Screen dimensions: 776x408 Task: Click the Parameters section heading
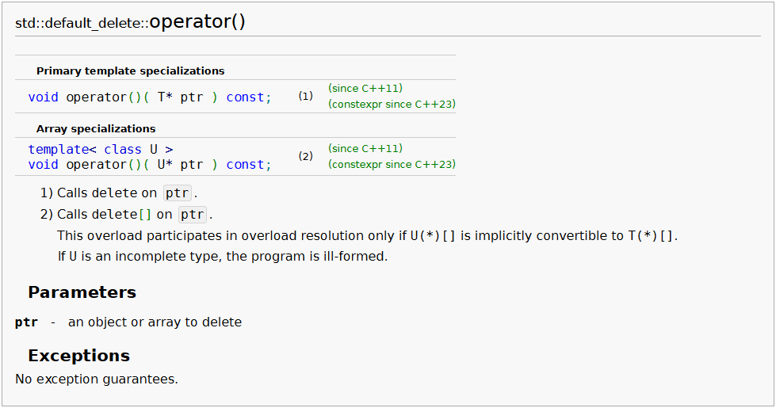(82, 292)
